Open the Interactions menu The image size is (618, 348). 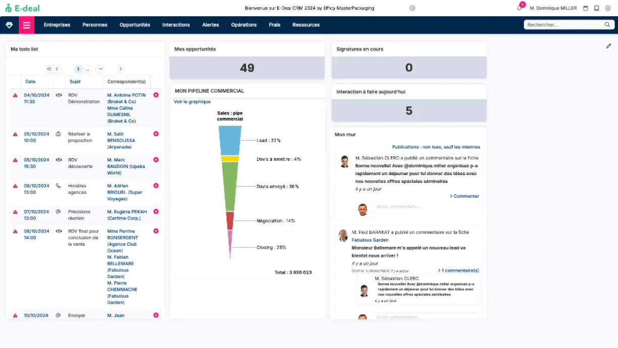(x=176, y=25)
